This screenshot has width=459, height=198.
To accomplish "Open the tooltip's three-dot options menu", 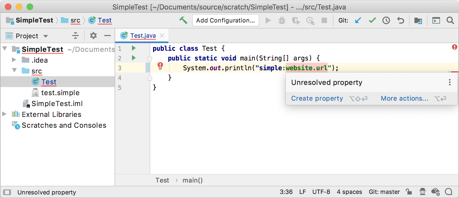I will (450, 82).
